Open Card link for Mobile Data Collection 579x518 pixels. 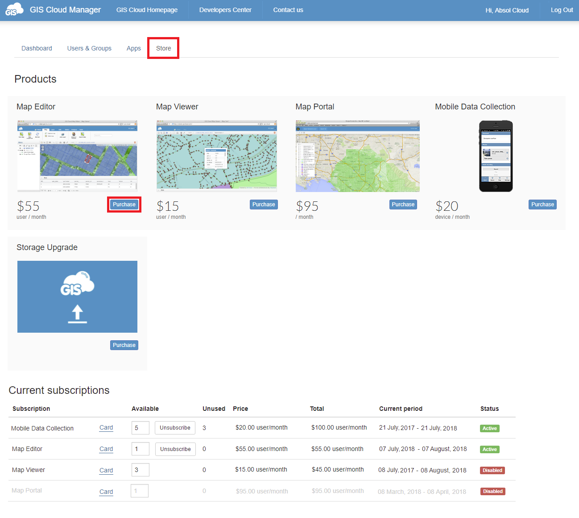(x=106, y=427)
